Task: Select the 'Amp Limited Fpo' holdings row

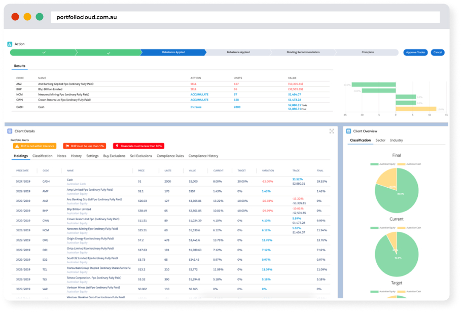Action: 171,191
